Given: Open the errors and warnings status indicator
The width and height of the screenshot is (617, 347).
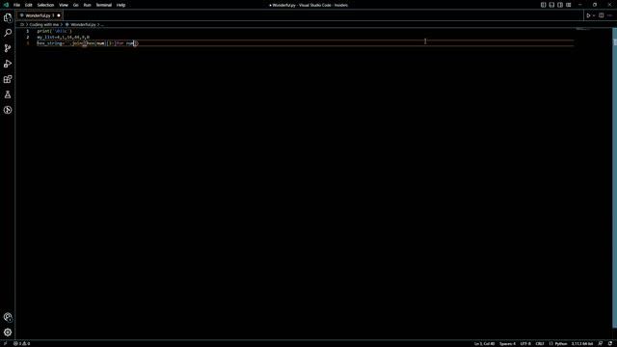Looking at the screenshot, I should click(x=22, y=343).
